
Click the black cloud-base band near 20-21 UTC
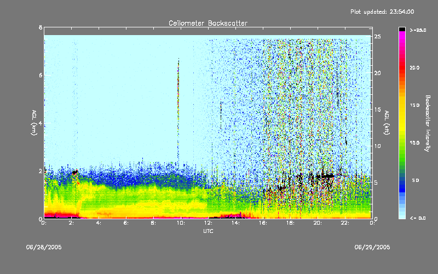324,176
